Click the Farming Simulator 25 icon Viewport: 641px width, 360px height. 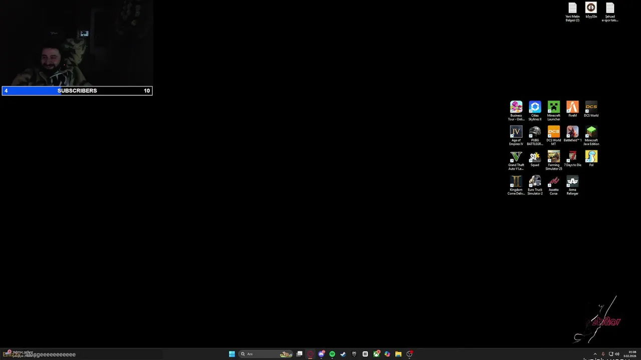[553, 160]
